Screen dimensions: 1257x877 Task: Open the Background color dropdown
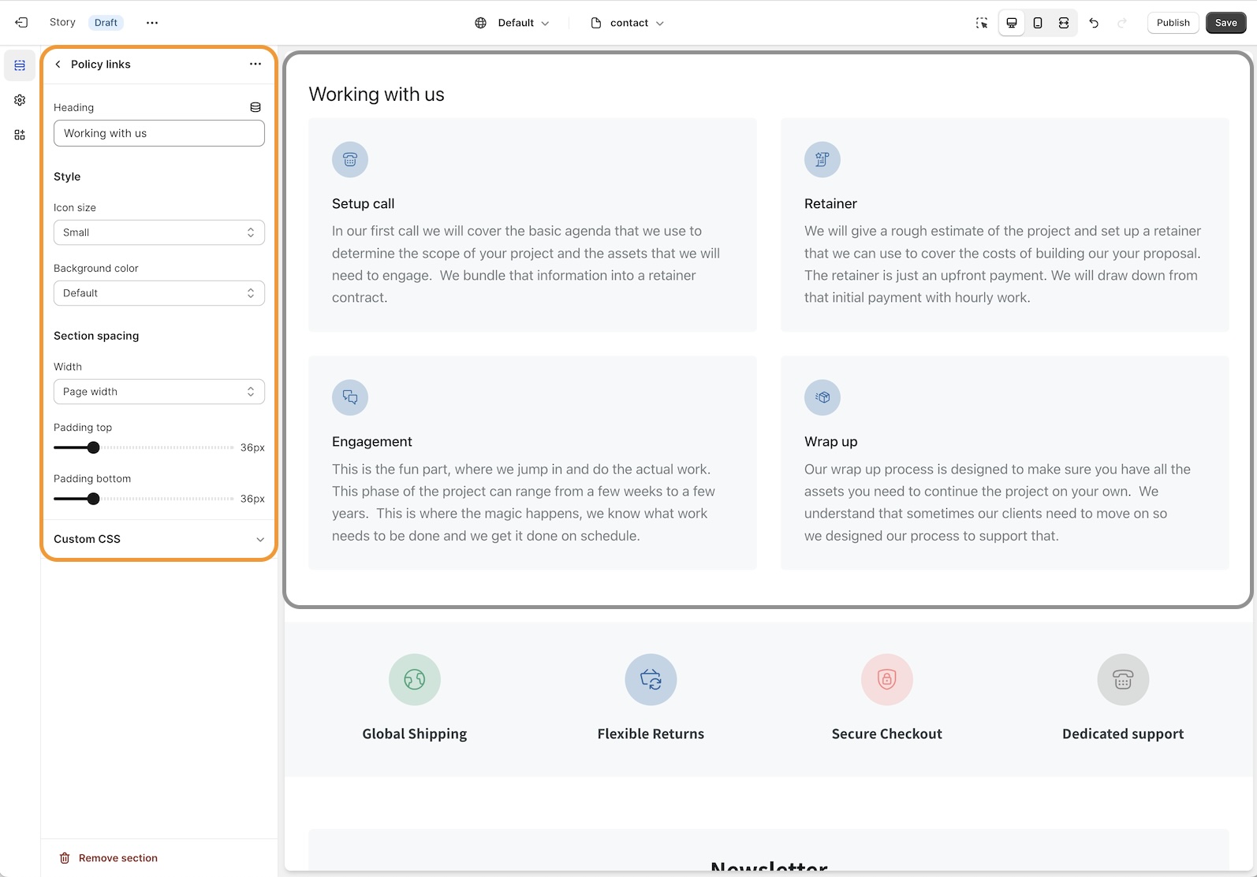point(159,293)
